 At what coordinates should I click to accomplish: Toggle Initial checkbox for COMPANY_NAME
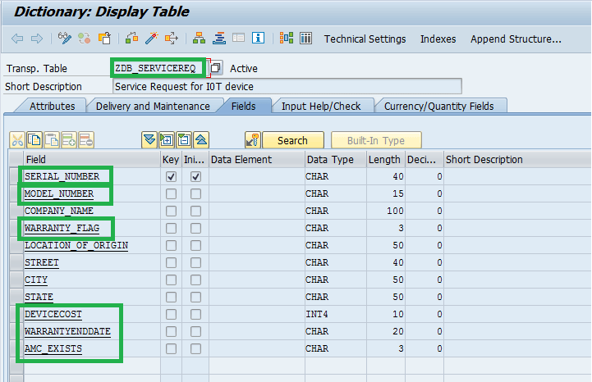tap(195, 211)
